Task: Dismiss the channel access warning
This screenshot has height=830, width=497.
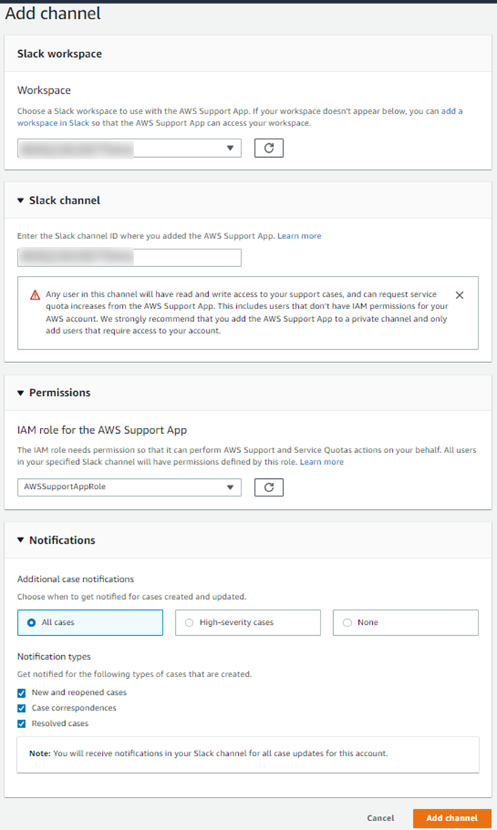Action: [x=459, y=295]
